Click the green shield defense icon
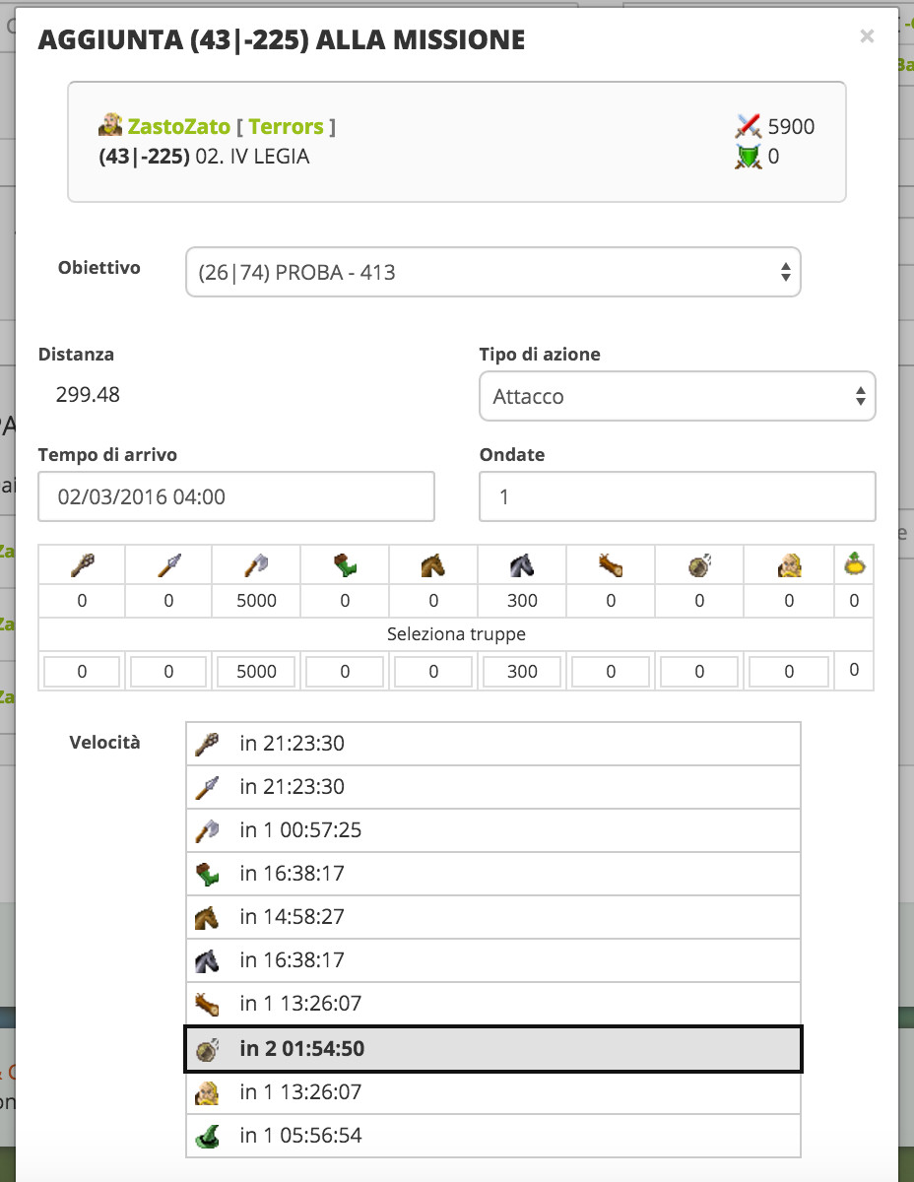 (749, 156)
